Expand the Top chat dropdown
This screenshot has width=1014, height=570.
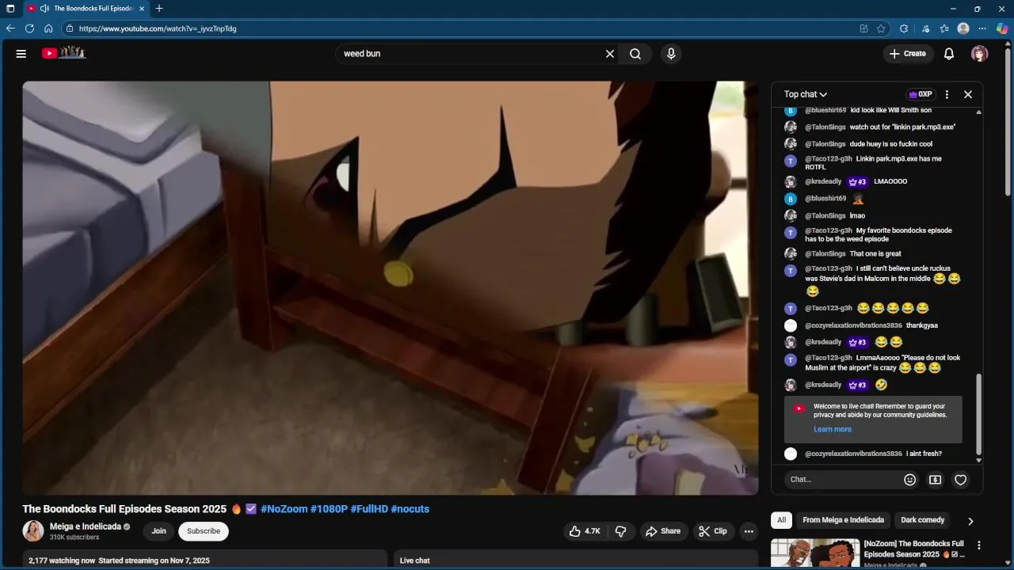coord(806,94)
